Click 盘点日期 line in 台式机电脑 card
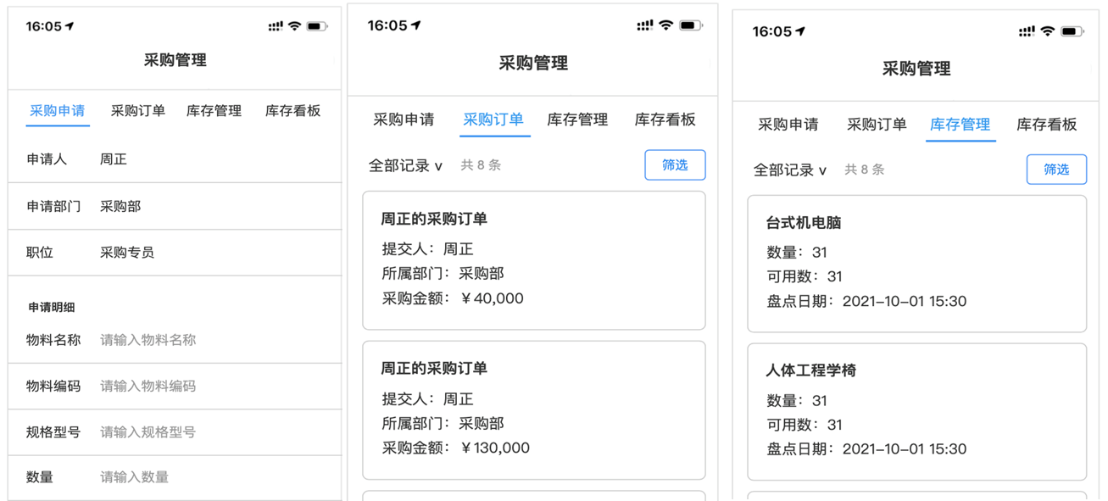 (x=866, y=301)
